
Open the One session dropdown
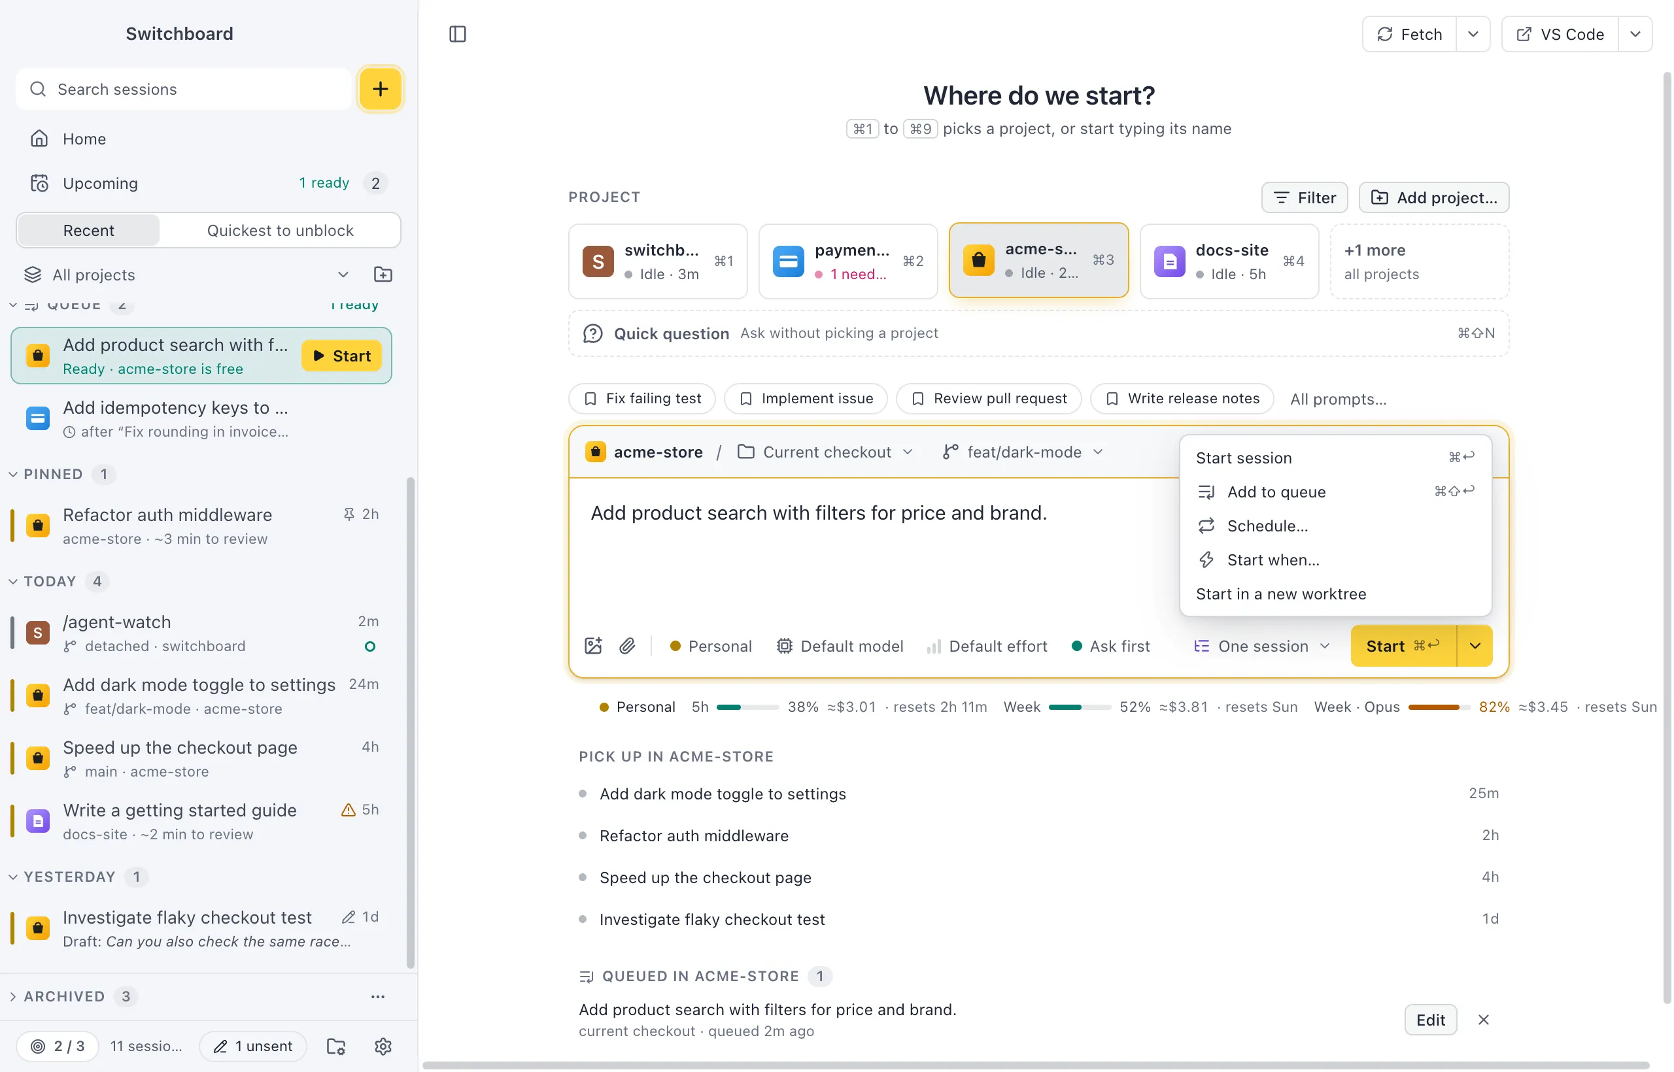tap(1262, 646)
